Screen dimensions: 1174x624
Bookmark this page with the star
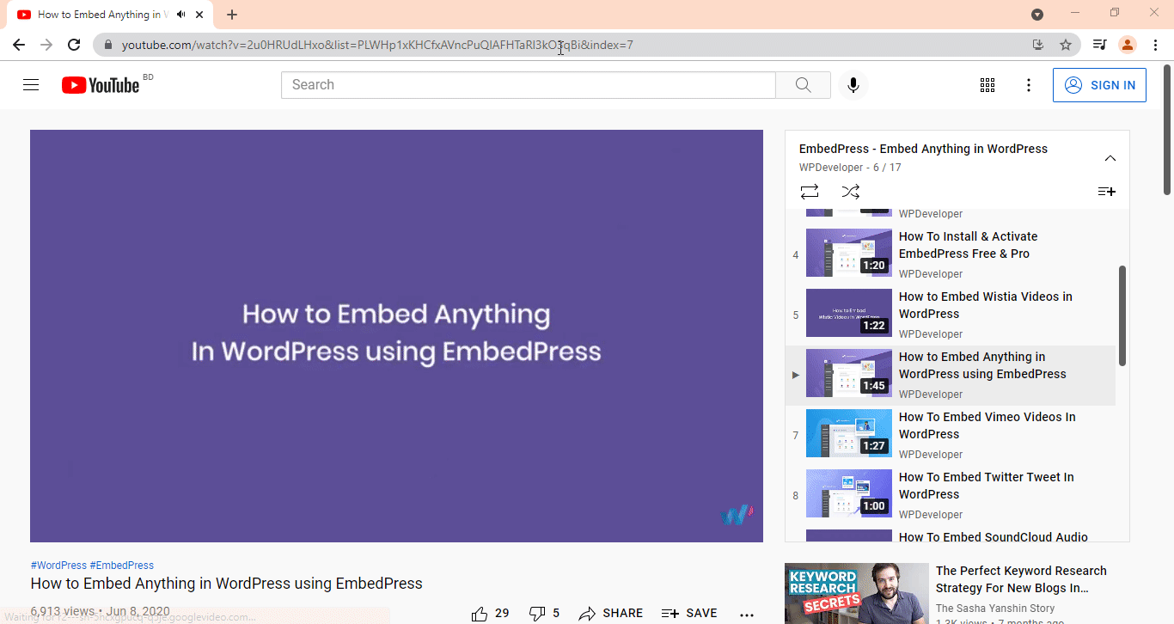(x=1066, y=45)
